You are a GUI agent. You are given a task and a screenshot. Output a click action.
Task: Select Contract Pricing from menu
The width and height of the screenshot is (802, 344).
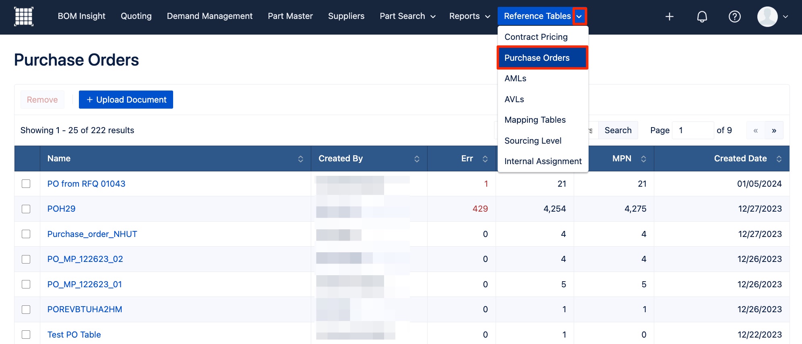point(543,37)
